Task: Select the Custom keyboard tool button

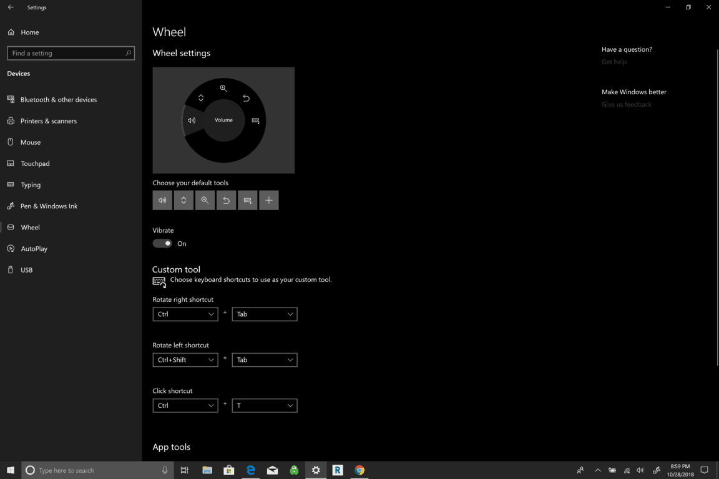Action: 248,200
